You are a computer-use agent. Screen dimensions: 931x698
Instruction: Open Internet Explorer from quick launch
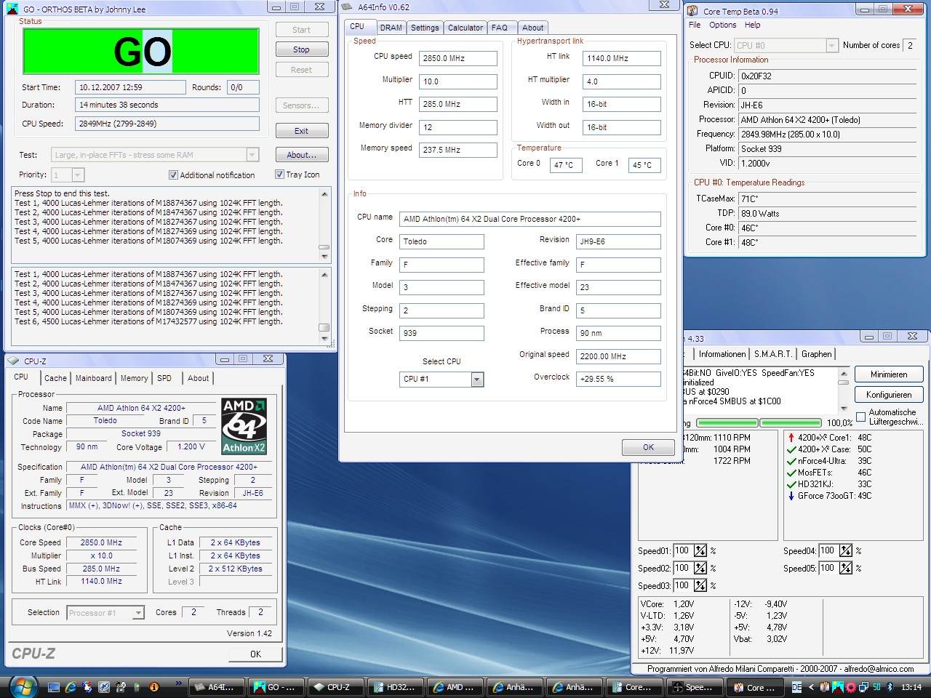tap(71, 686)
